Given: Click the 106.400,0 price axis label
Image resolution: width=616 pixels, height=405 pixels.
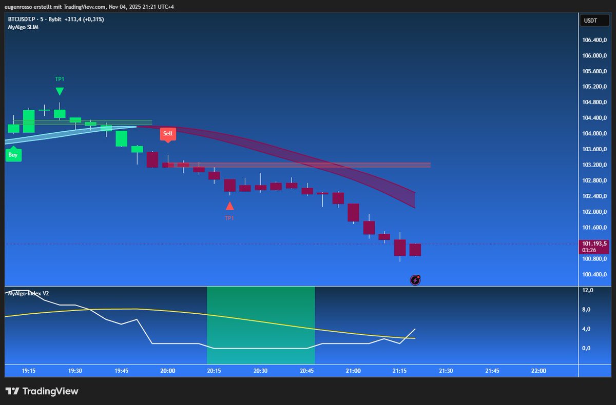Looking at the screenshot, I should tap(593, 40).
